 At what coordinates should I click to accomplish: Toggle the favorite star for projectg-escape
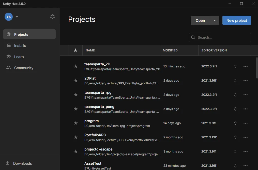(76, 151)
